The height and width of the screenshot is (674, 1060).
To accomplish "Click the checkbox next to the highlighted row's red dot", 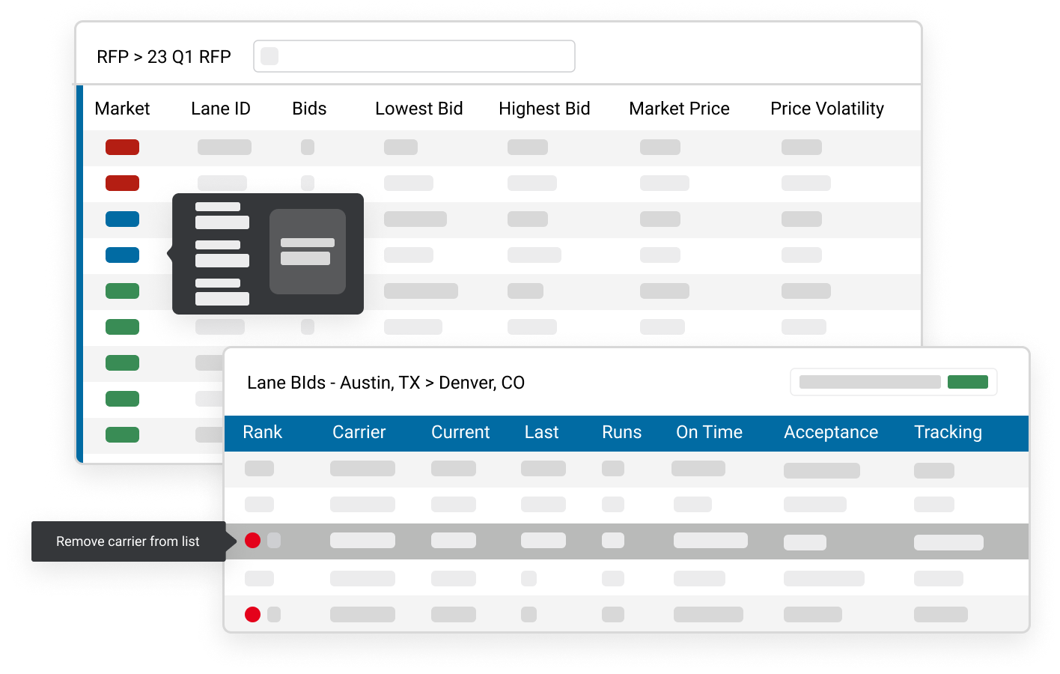I will click(274, 540).
